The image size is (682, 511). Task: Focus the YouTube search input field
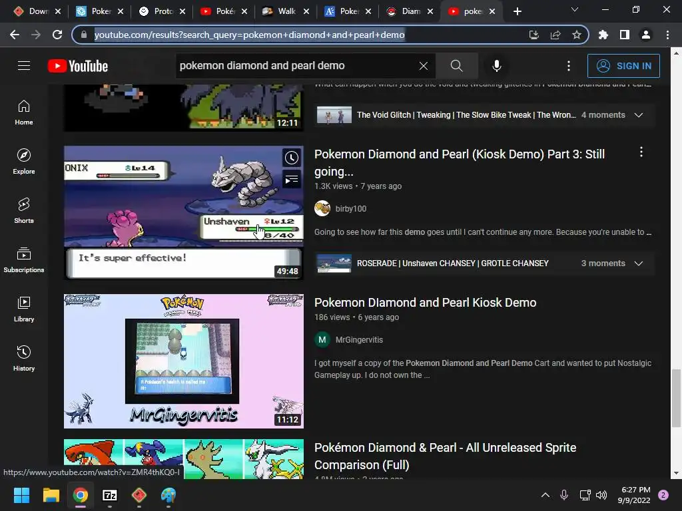coord(296,66)
